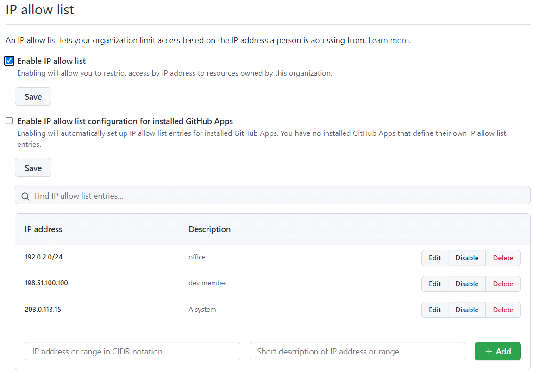Enable IP allow list configuration for GitHub Apps

click(x=9, y=120)
